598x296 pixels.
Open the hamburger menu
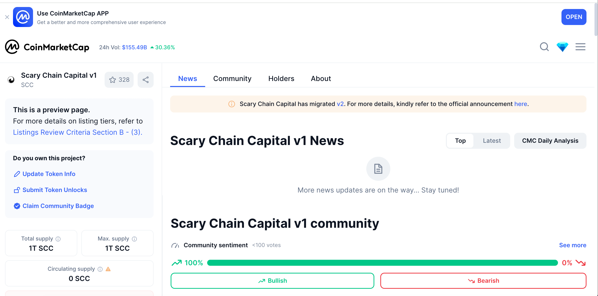point(580,47)
